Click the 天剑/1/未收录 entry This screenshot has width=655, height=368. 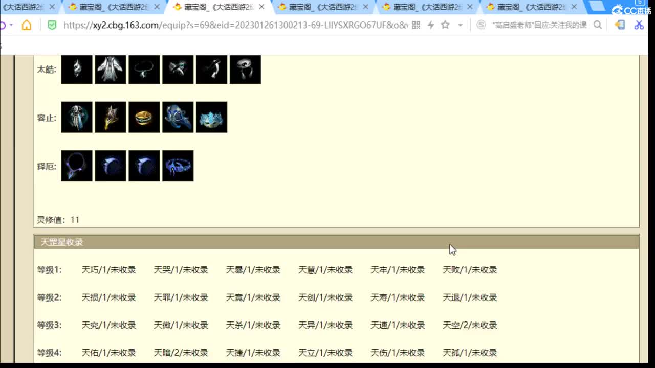click(x=325, y=297)
